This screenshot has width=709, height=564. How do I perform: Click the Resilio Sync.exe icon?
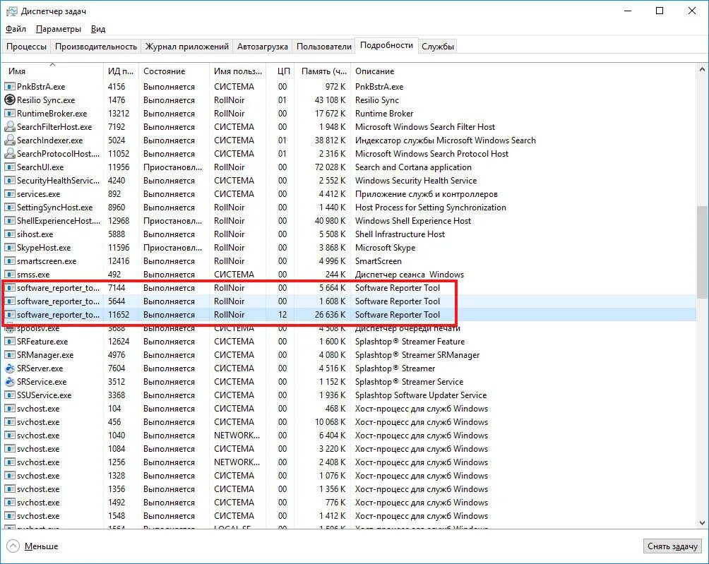pyautogui.click(x=9, y=100)
